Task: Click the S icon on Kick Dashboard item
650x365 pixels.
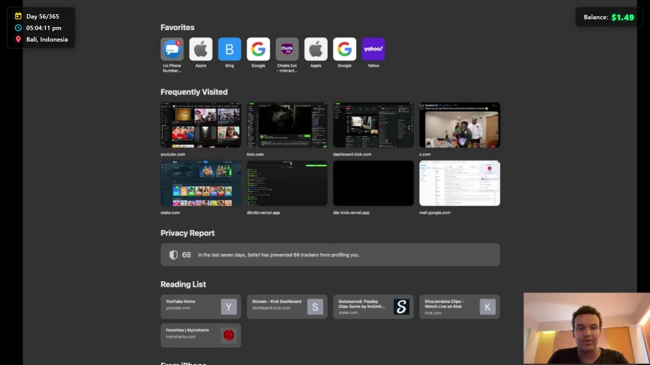Action: point(315,307)
